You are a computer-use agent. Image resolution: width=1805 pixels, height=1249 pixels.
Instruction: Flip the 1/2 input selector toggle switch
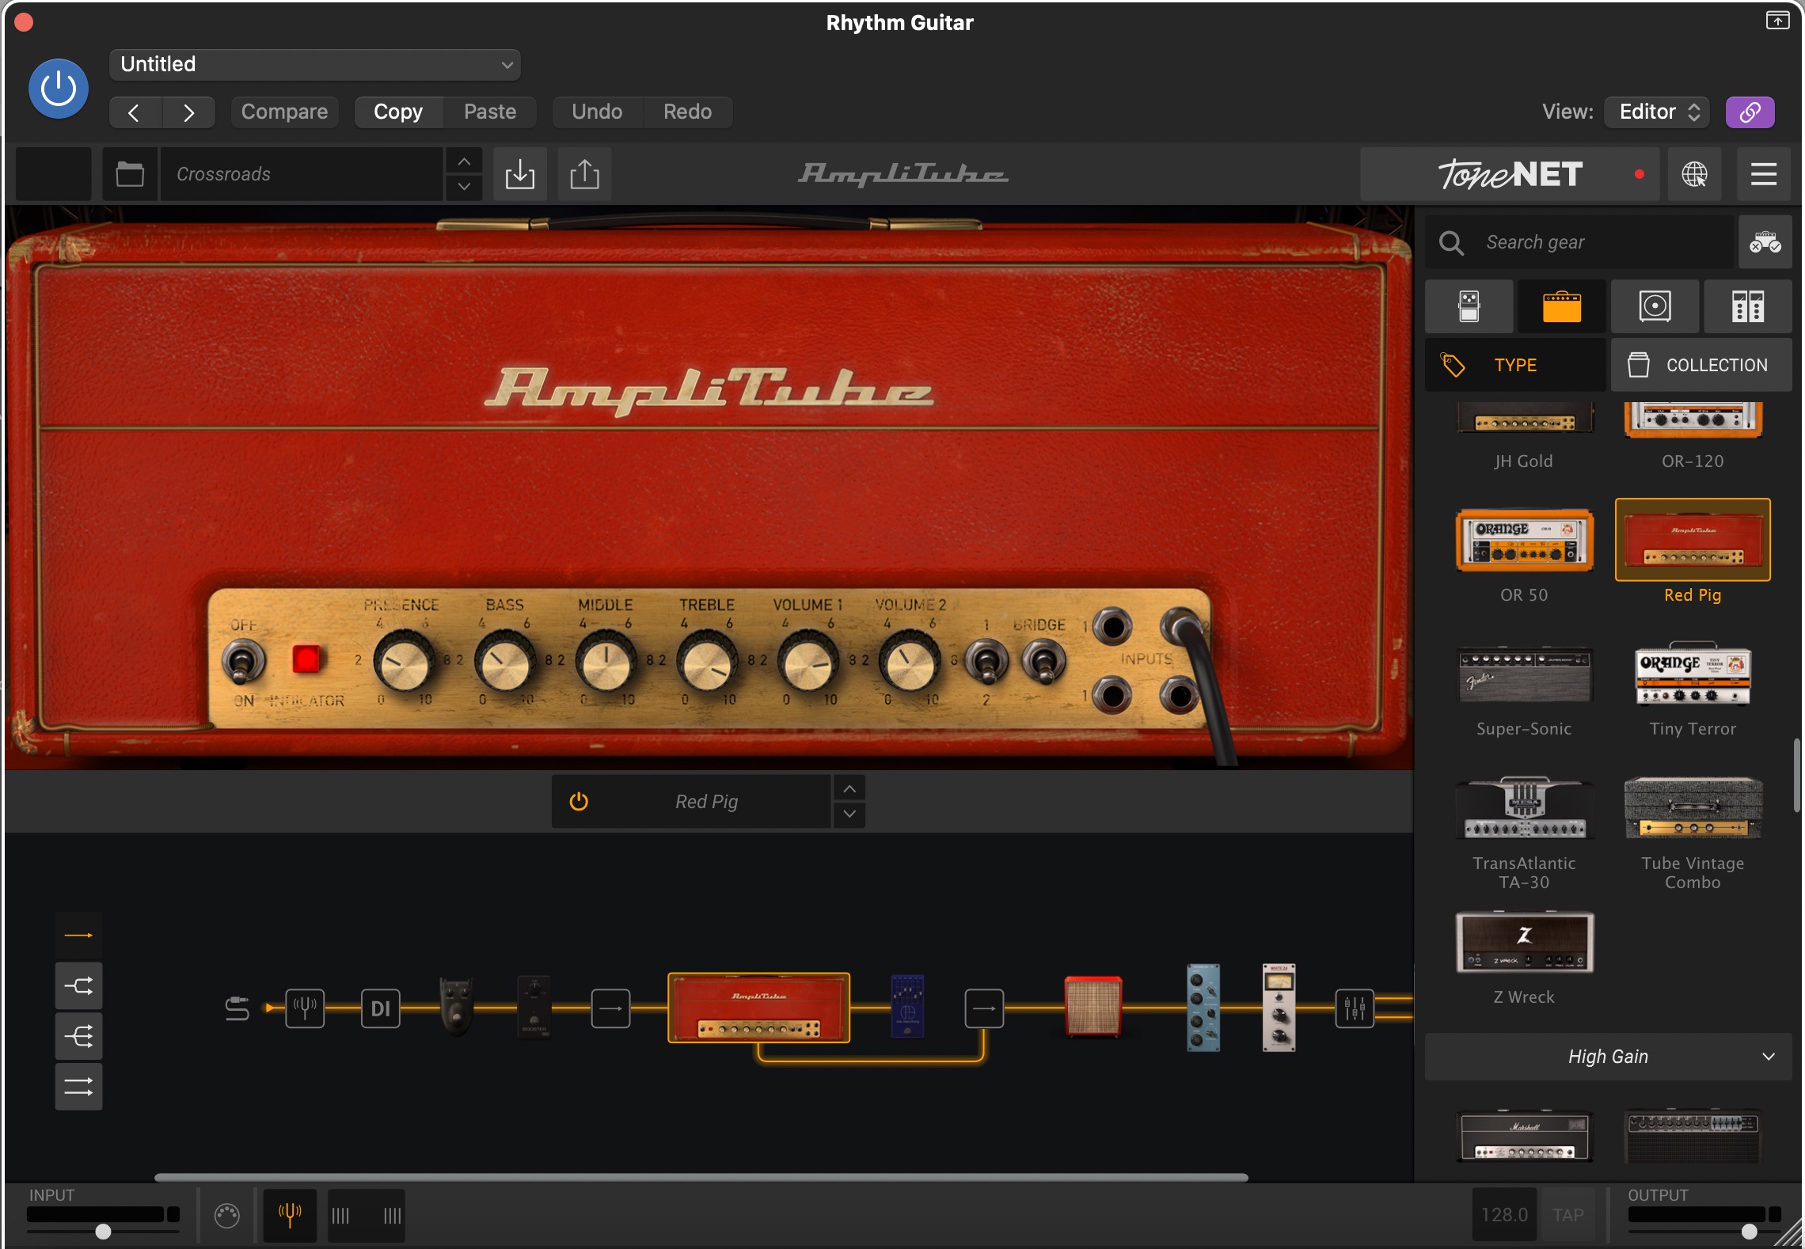pyautogui.click(x=986, y=662)
